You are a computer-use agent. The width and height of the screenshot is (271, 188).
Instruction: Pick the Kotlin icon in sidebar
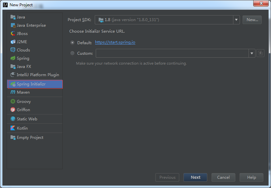(13, 128)
